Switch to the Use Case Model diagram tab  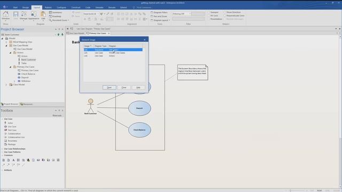coord(75,33)
